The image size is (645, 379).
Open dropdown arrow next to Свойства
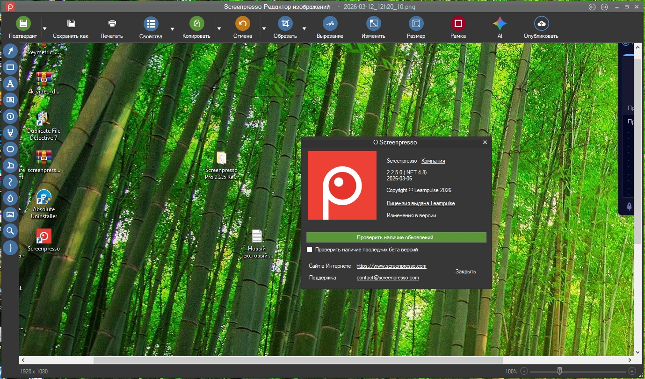(172, 29)
